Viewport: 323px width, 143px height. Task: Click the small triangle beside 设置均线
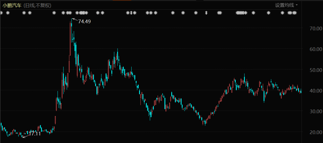pos(297,5)
